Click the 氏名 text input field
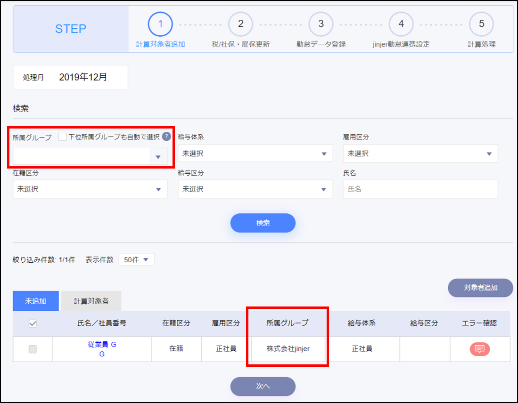The width and height of the screenshot is (518, 403). (420, 189)
